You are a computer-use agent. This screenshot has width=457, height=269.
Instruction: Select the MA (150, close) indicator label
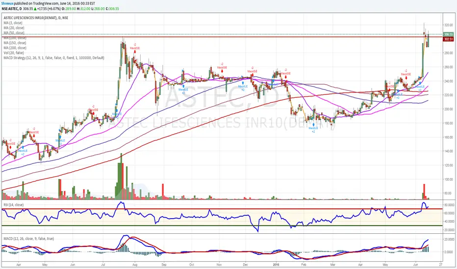(x=15, y=43)
